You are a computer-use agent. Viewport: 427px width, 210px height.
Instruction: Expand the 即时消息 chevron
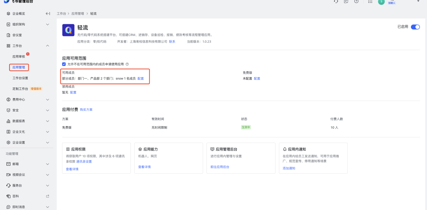coord(48,207)
